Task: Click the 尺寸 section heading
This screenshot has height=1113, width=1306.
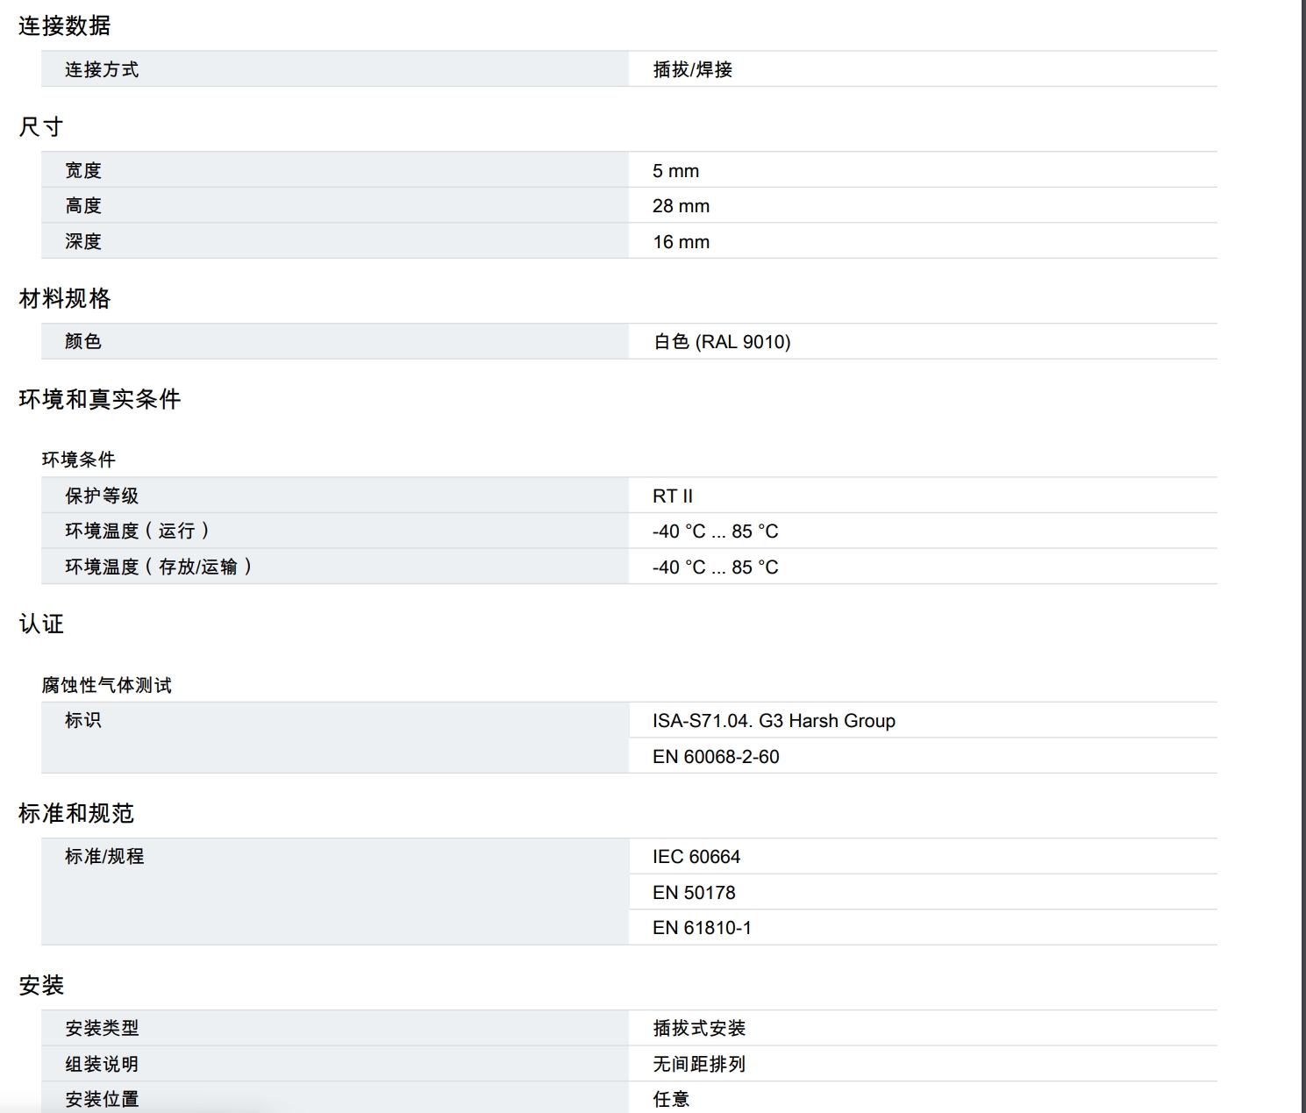Action: point(41,127)
